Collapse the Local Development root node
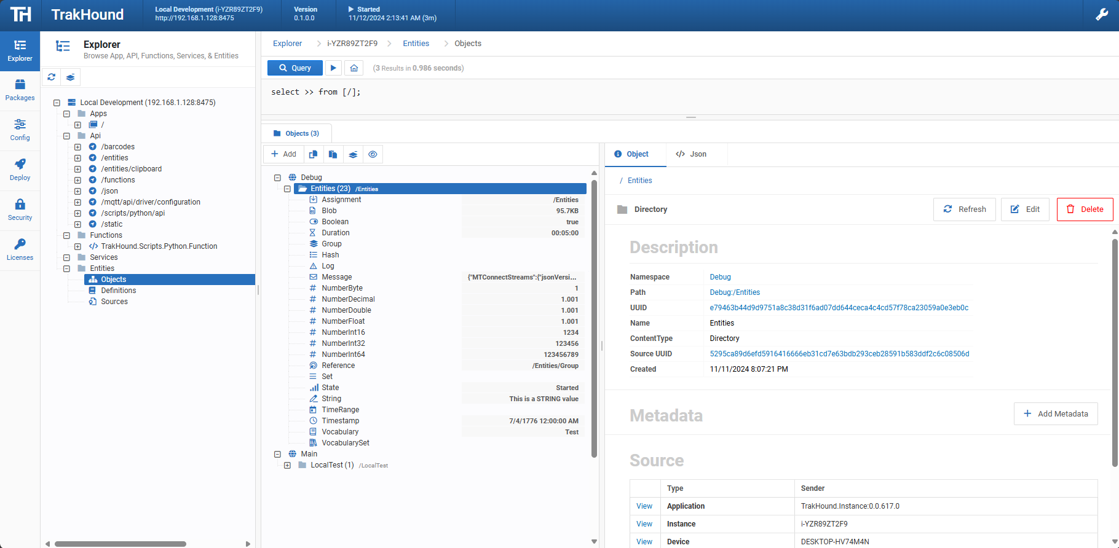Viewport: 1119px width, 548px height. pos(57,103)
